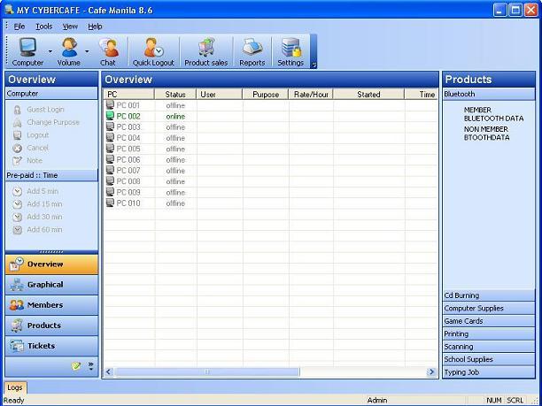Select PC 003 in the list
The width and height of the screenshot is (542, 406).
(x=128, y=127)
